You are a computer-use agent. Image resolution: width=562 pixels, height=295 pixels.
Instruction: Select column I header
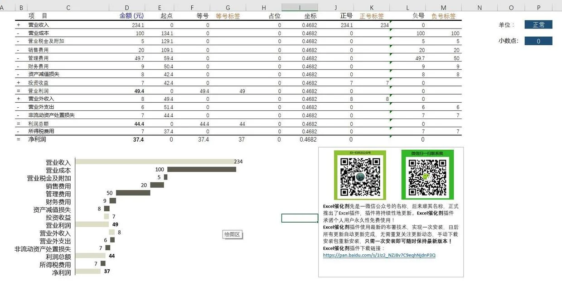300,7
